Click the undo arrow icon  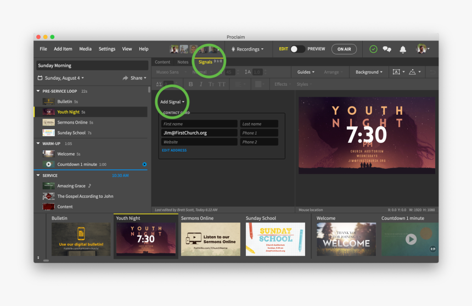pos(432,72)
